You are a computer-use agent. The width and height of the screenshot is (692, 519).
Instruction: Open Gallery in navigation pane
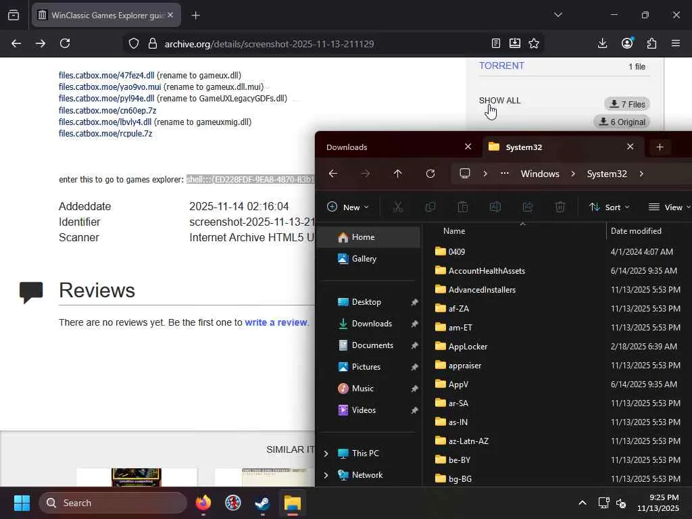pos(370,259)
